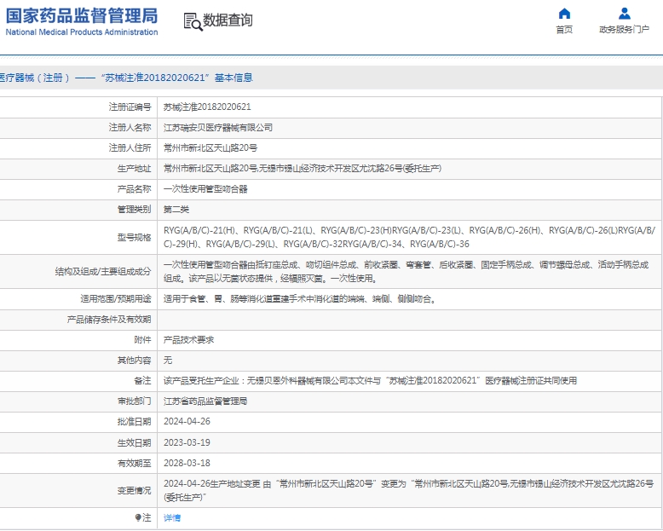Click the 基本信息 section title
The height and width of the screenshot is (531, 663).
pos(233,78)
